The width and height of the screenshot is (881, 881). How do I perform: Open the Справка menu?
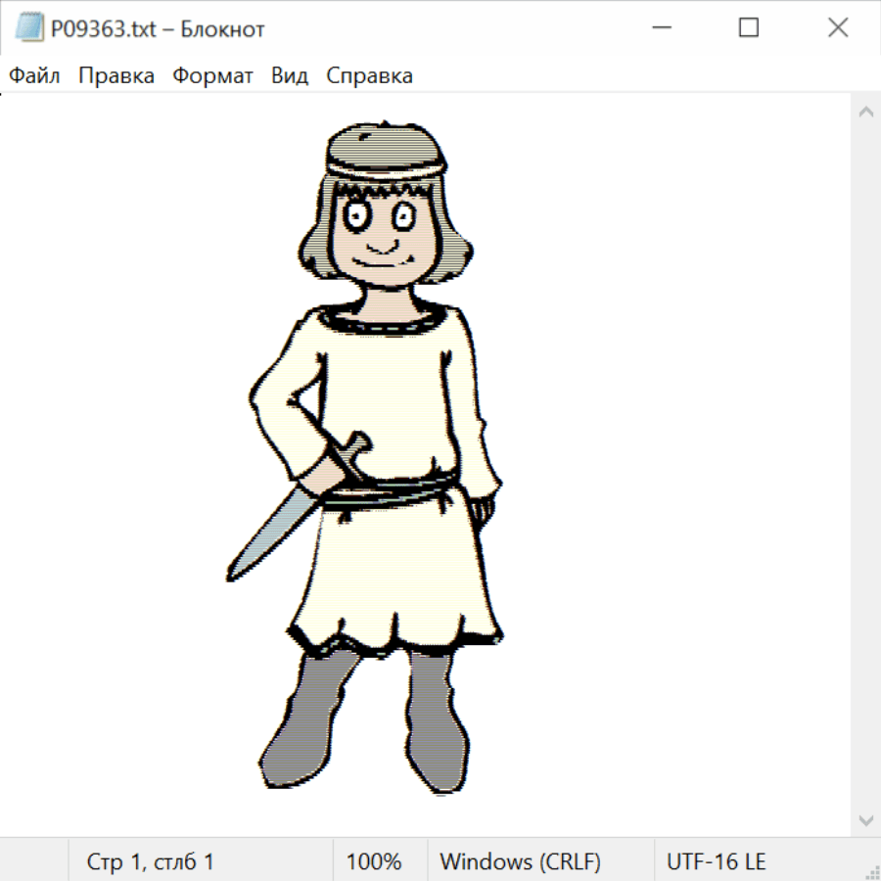click(x=369, y=75)
